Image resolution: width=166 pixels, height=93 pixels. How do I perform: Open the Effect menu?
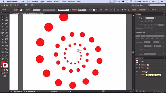point(57,2)
